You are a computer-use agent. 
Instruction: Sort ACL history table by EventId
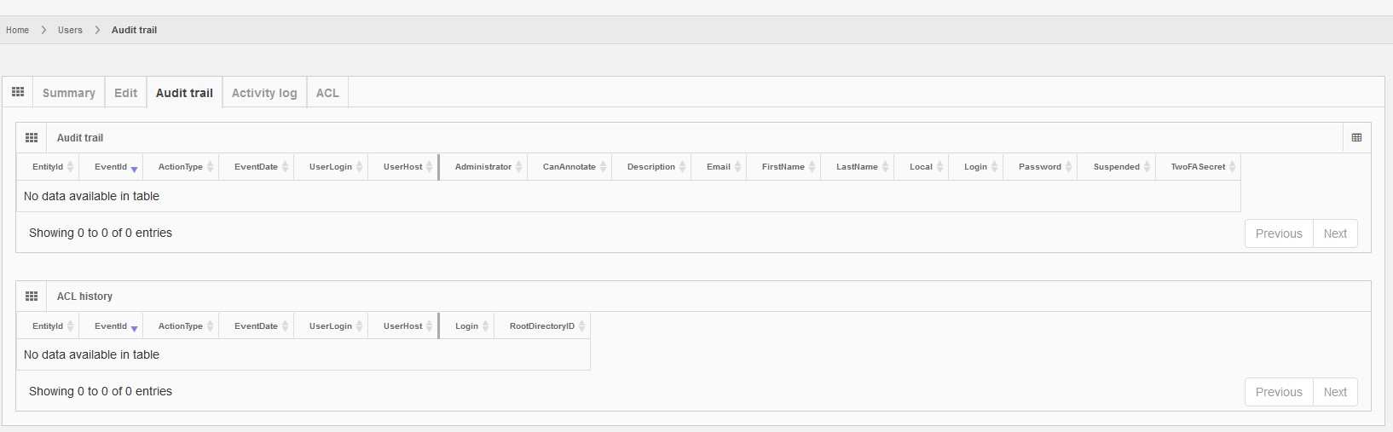point(112,326)
